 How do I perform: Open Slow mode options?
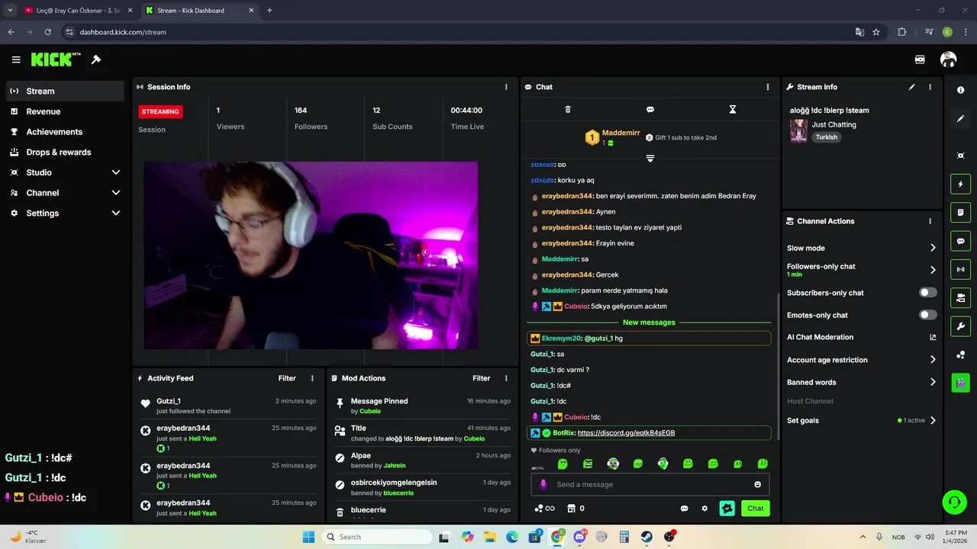point(862,248)
